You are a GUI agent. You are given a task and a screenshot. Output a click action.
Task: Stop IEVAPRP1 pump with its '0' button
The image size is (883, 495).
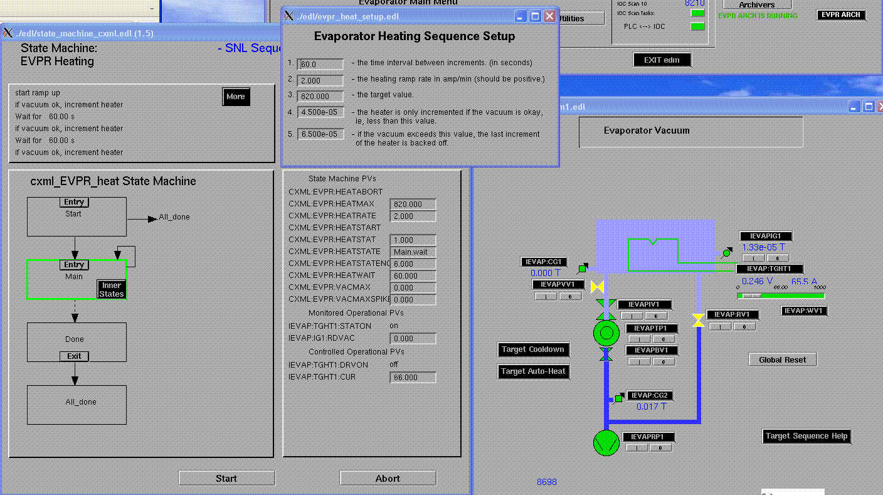tap(661, 447)
